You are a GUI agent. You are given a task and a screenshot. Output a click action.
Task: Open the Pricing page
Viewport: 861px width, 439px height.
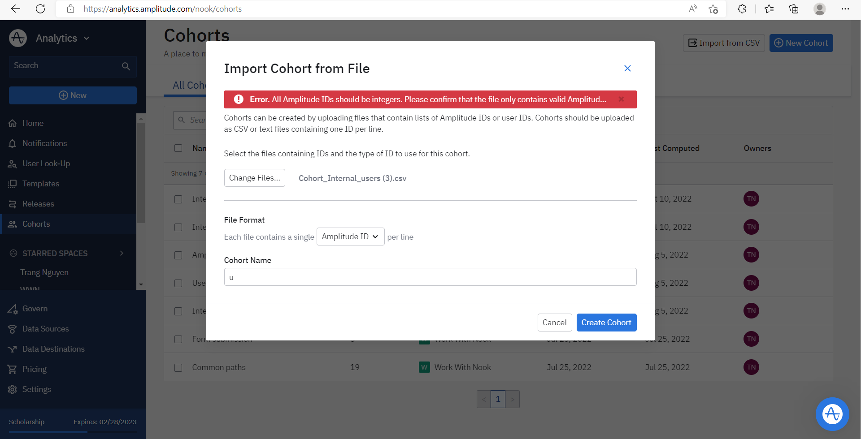tap(35, 369)
